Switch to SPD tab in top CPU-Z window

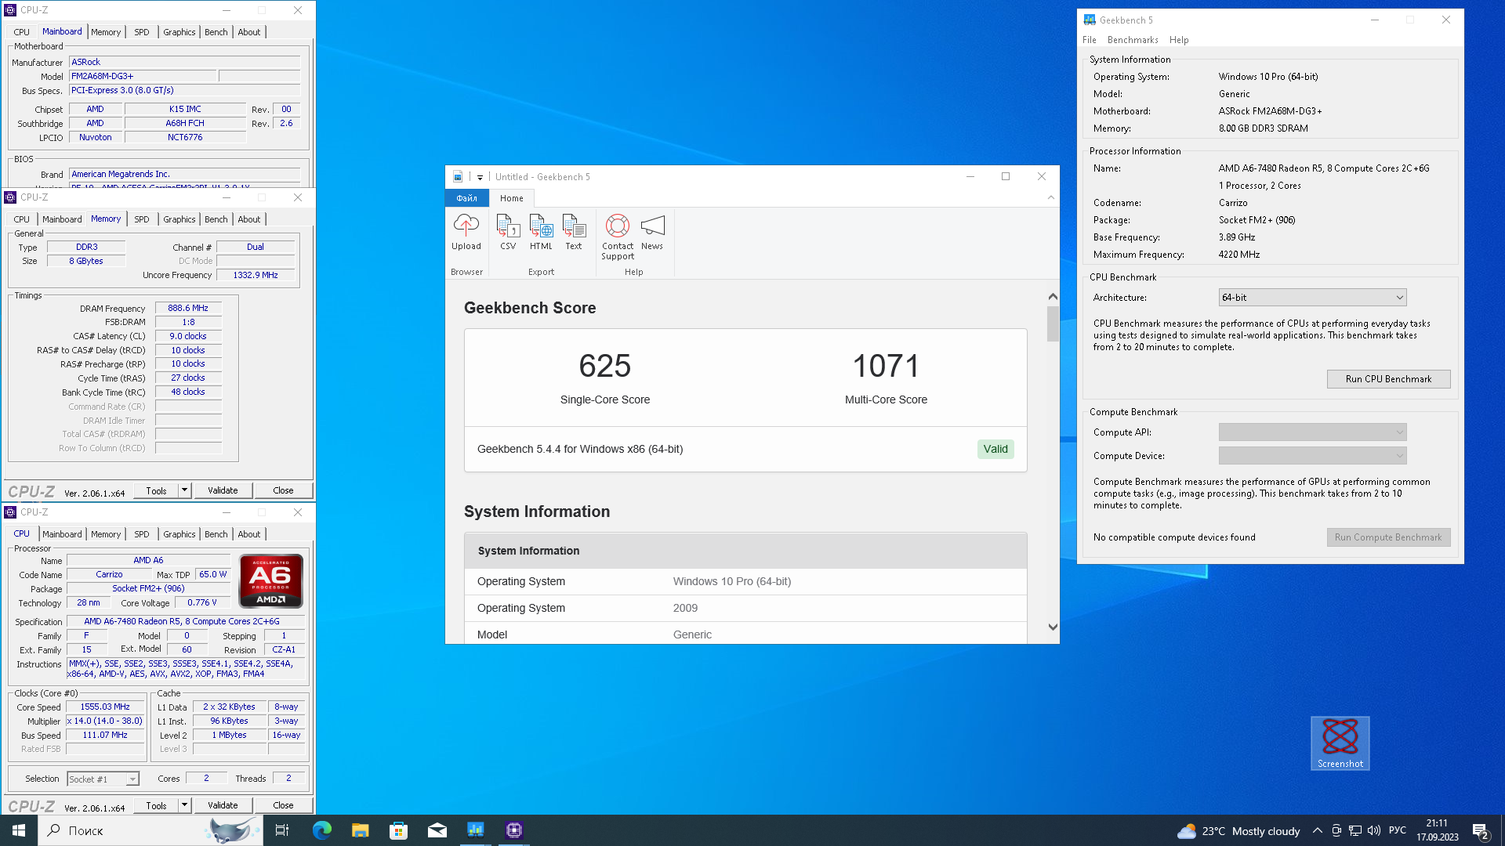(141, 32)
